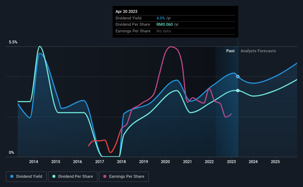Click the 2020 x-axis label
303x187 pixels.
(165, 162)
